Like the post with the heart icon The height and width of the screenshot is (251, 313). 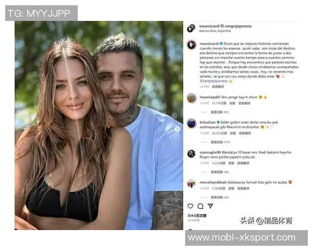[190, 206]
